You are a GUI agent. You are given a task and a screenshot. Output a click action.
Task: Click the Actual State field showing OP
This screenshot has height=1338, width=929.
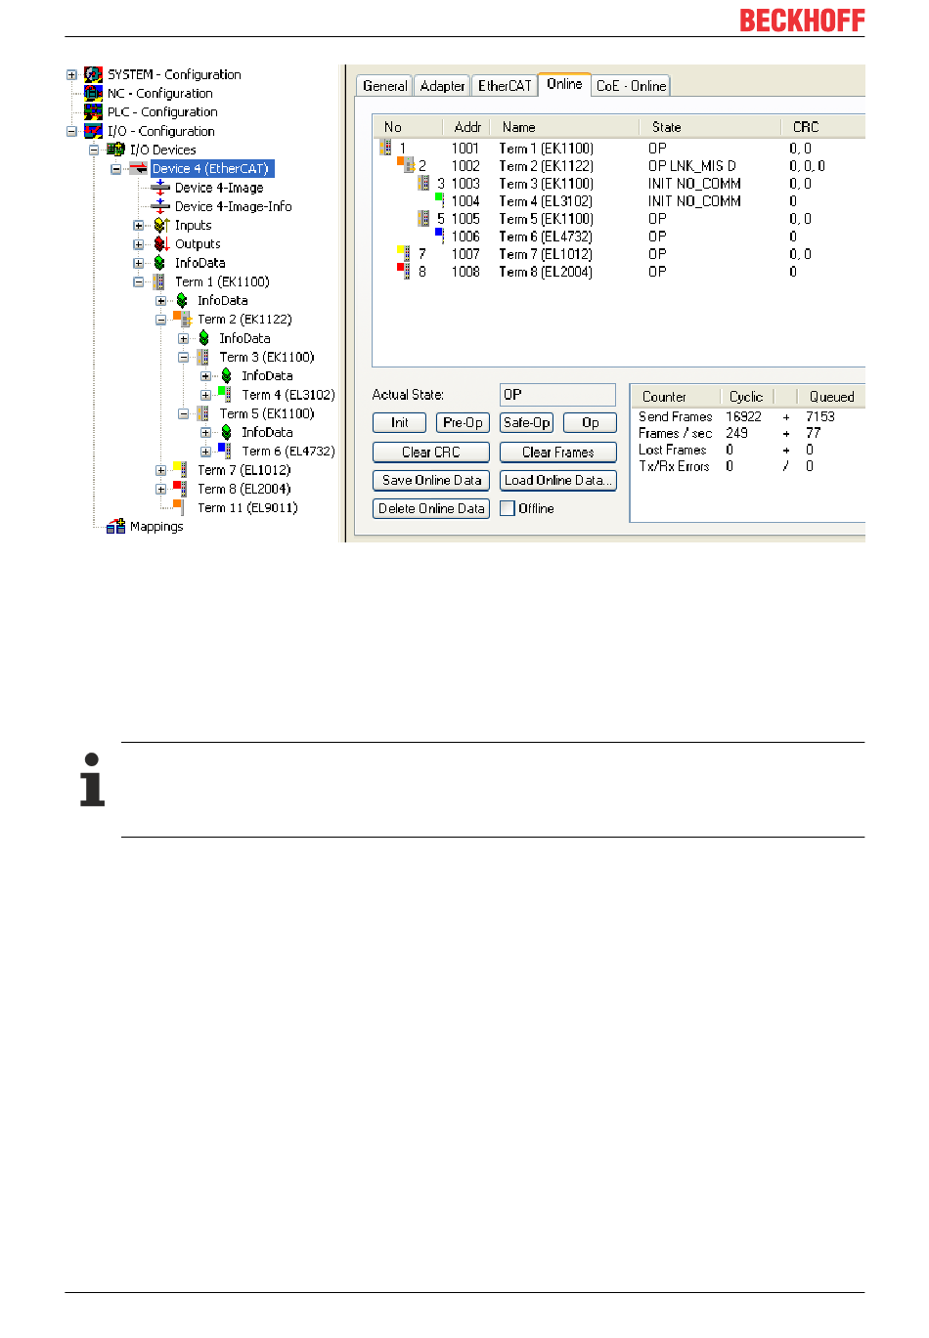(x=557, y=395)
